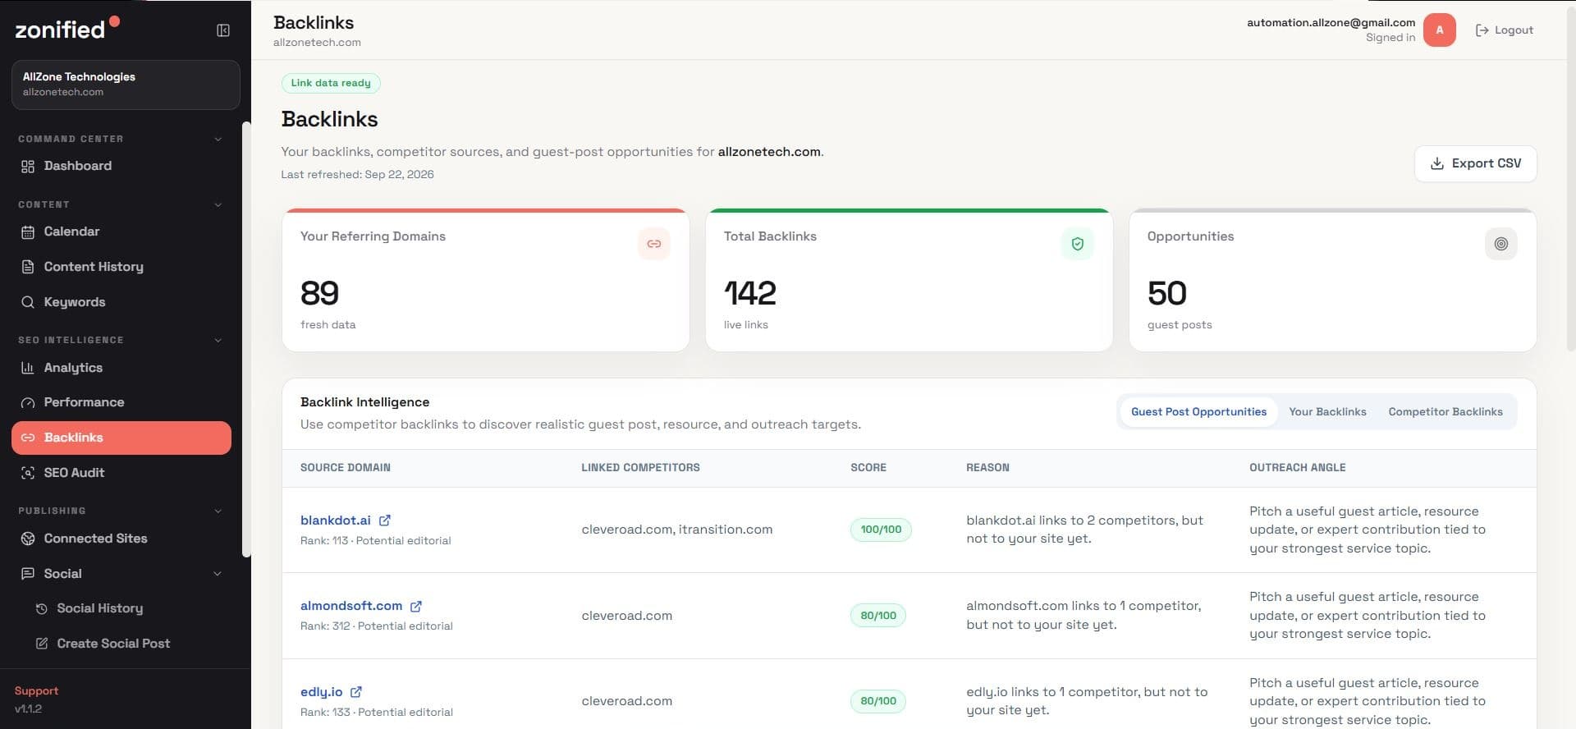Click the 80/100 badge for almondsoft.com
Screen dimensions: 1576x729
click(x=878, y=616)
